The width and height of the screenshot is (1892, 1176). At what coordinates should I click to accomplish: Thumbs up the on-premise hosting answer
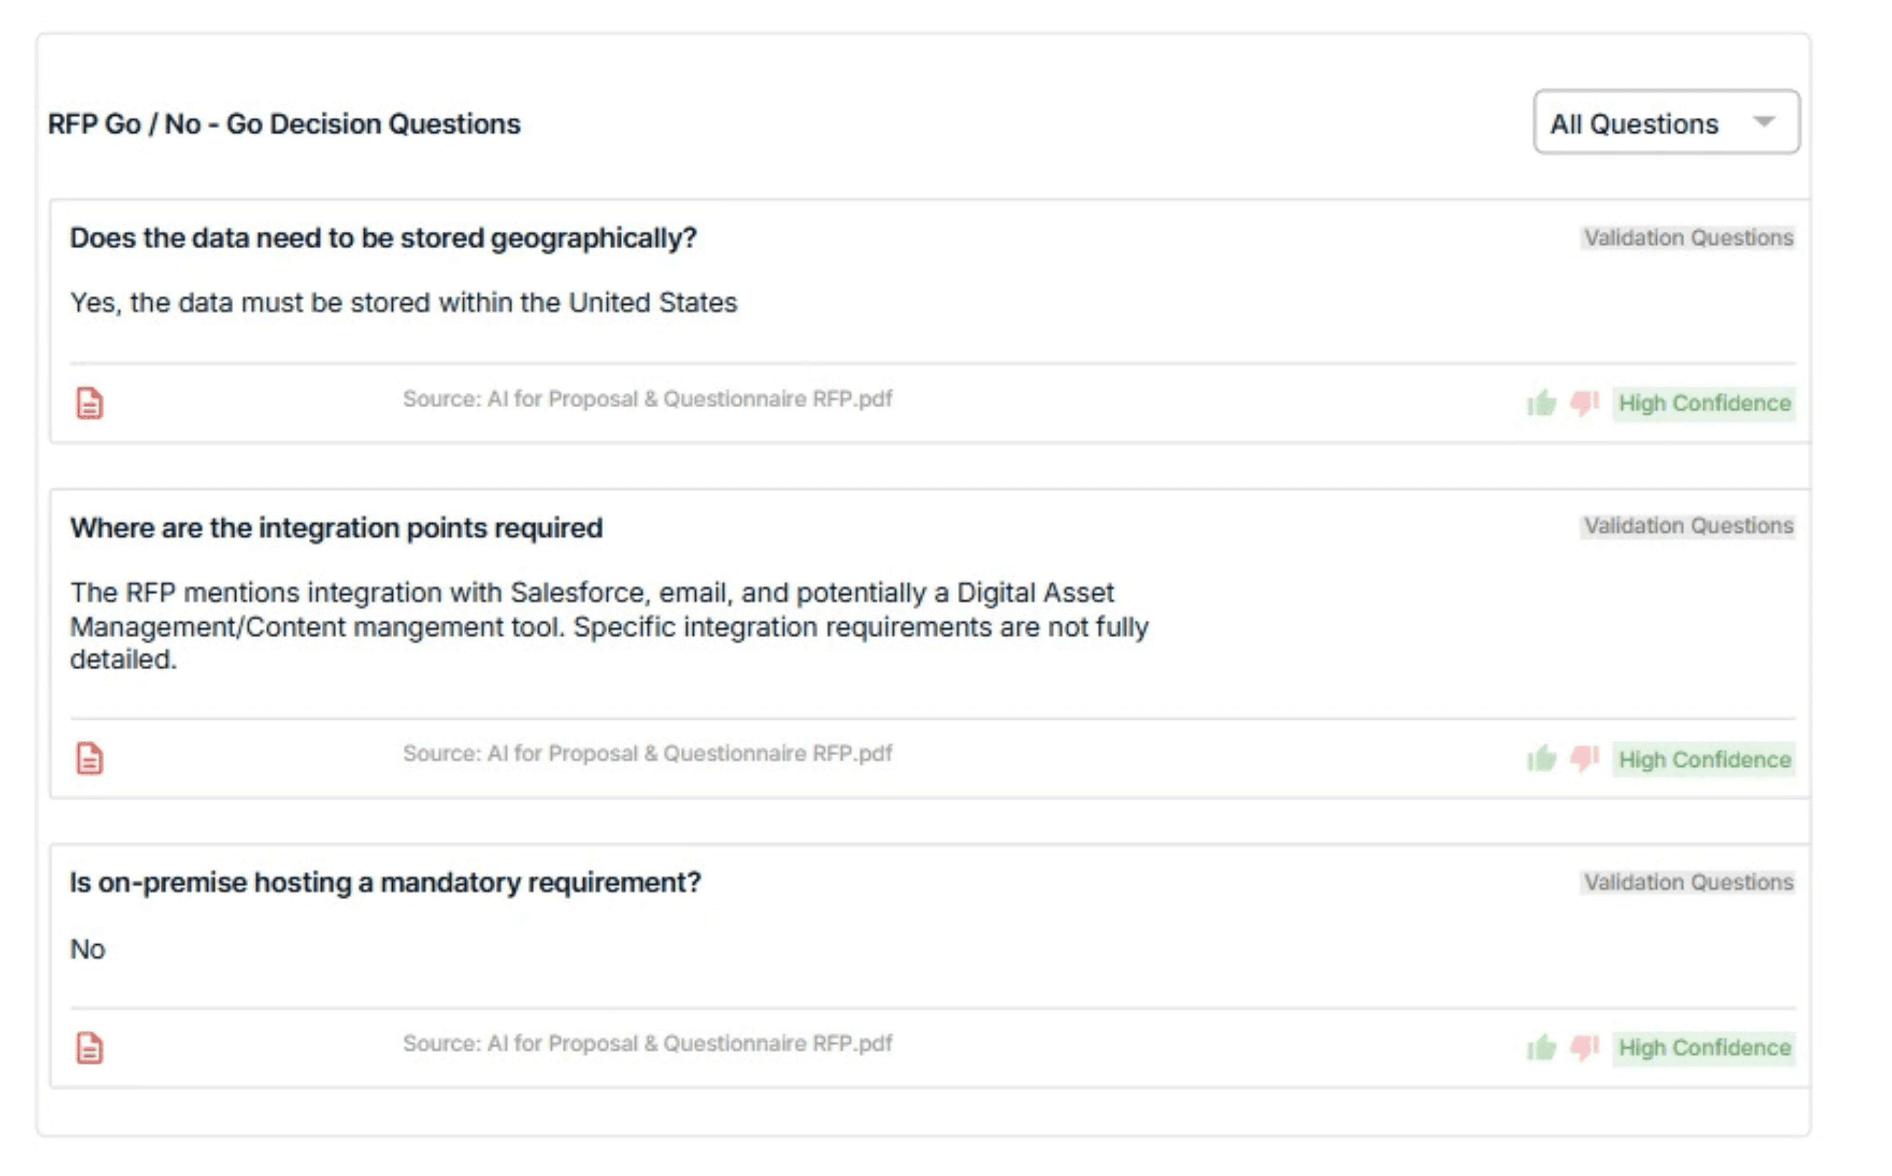click(1541, 1048)
